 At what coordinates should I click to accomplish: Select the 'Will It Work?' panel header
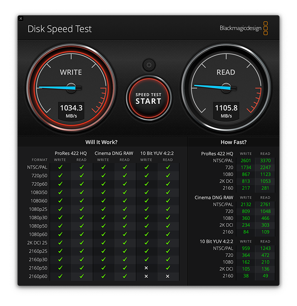[x=101, y=142]
